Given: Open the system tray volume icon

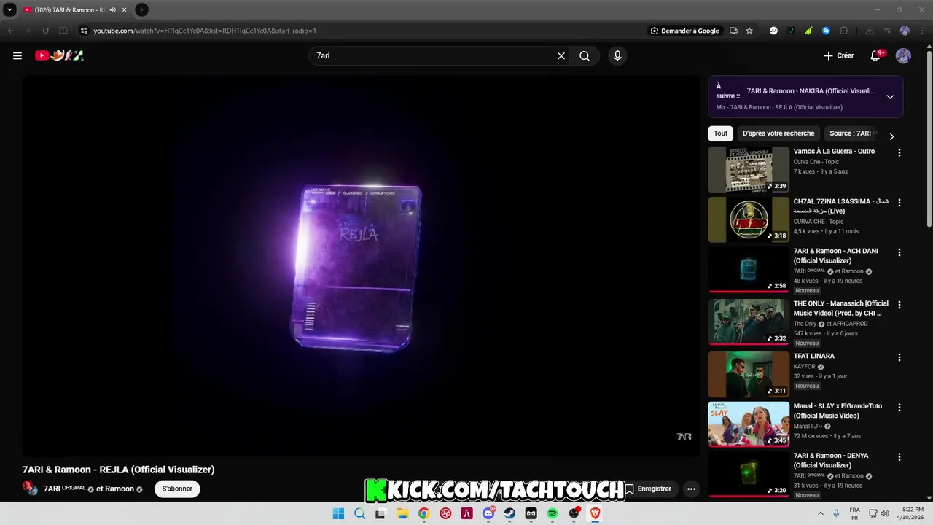Looking at the screenshot, I should click(885, 513).
